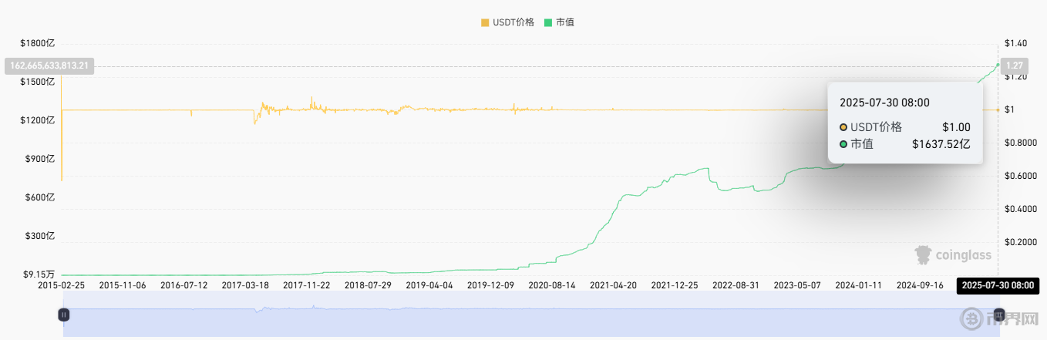Click the 2017-03-18 date label

click(x=245, y=285)
